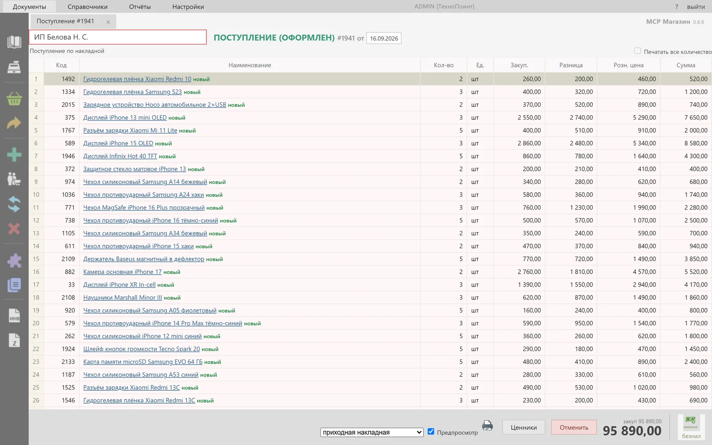
Task: Open the purple puzzle piece icon
Action: pos(14,260)
